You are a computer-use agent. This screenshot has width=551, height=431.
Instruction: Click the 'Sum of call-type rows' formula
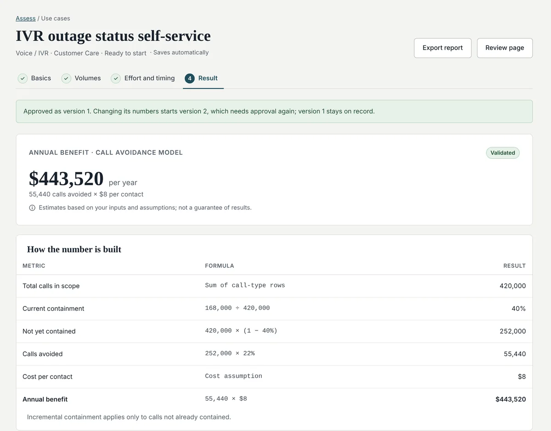coord(245,285)
